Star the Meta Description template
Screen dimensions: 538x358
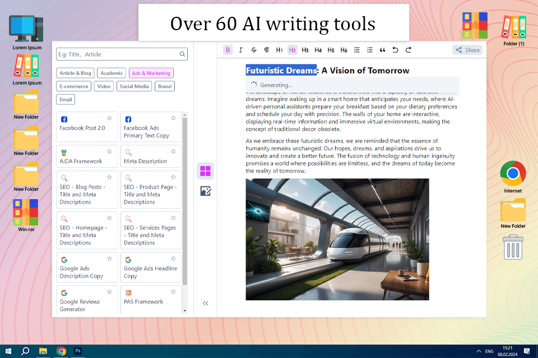[x=173, y=152]
